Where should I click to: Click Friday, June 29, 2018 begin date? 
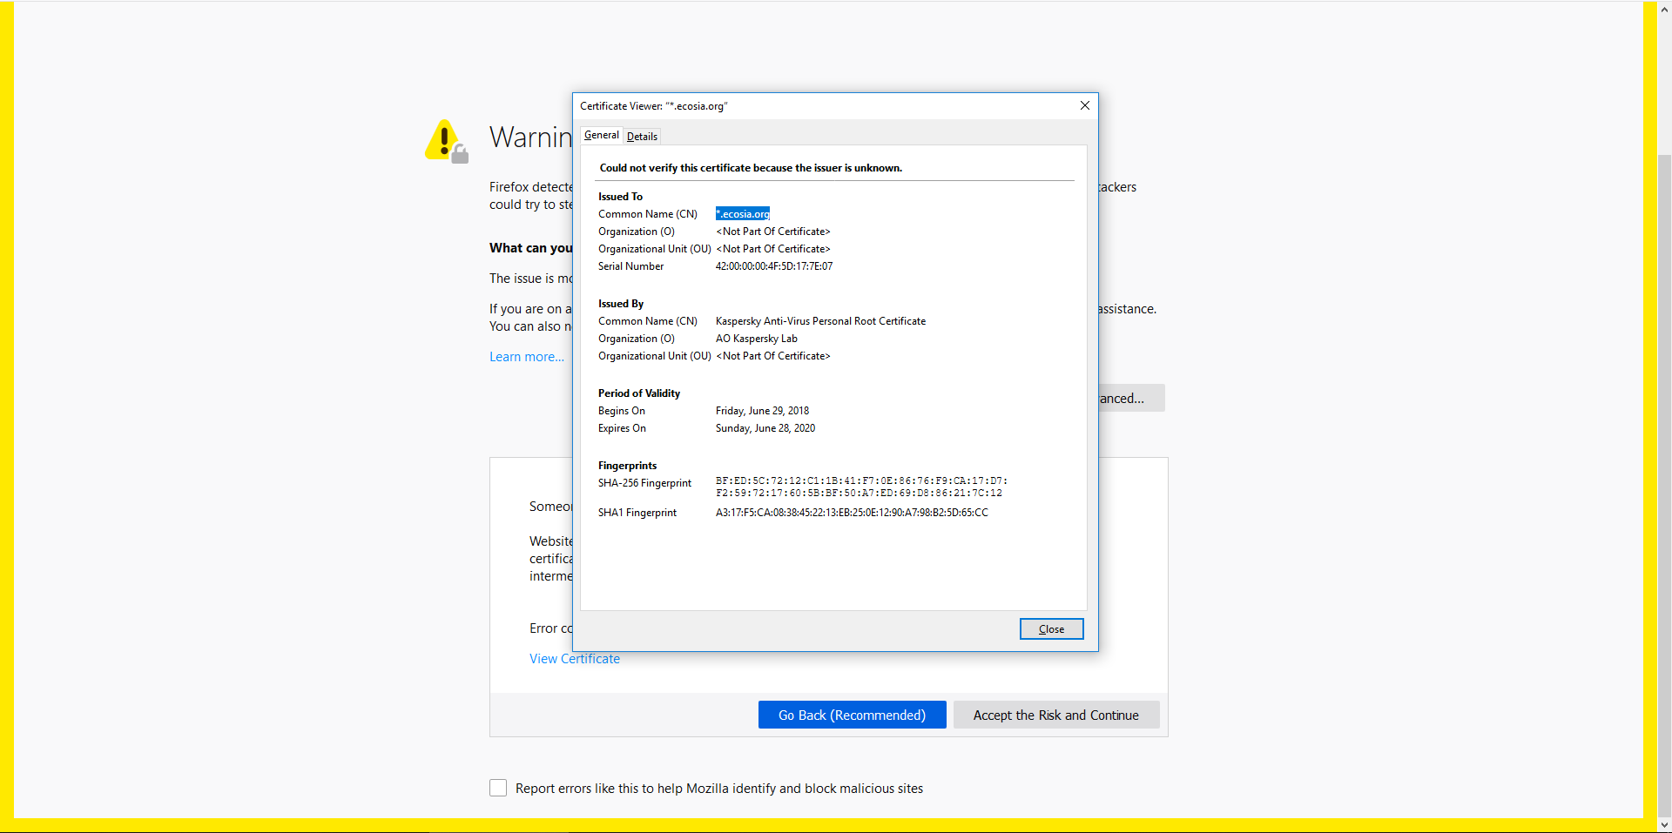(x=762, y=411)
